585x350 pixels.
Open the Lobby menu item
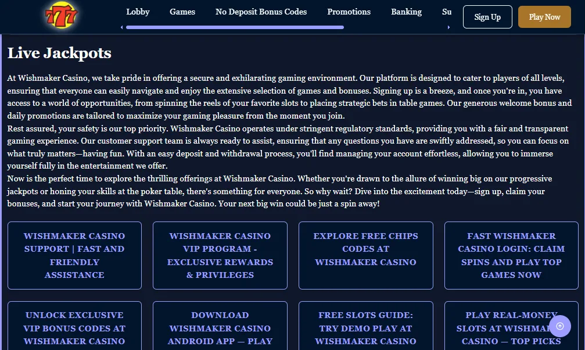point(138,12)
